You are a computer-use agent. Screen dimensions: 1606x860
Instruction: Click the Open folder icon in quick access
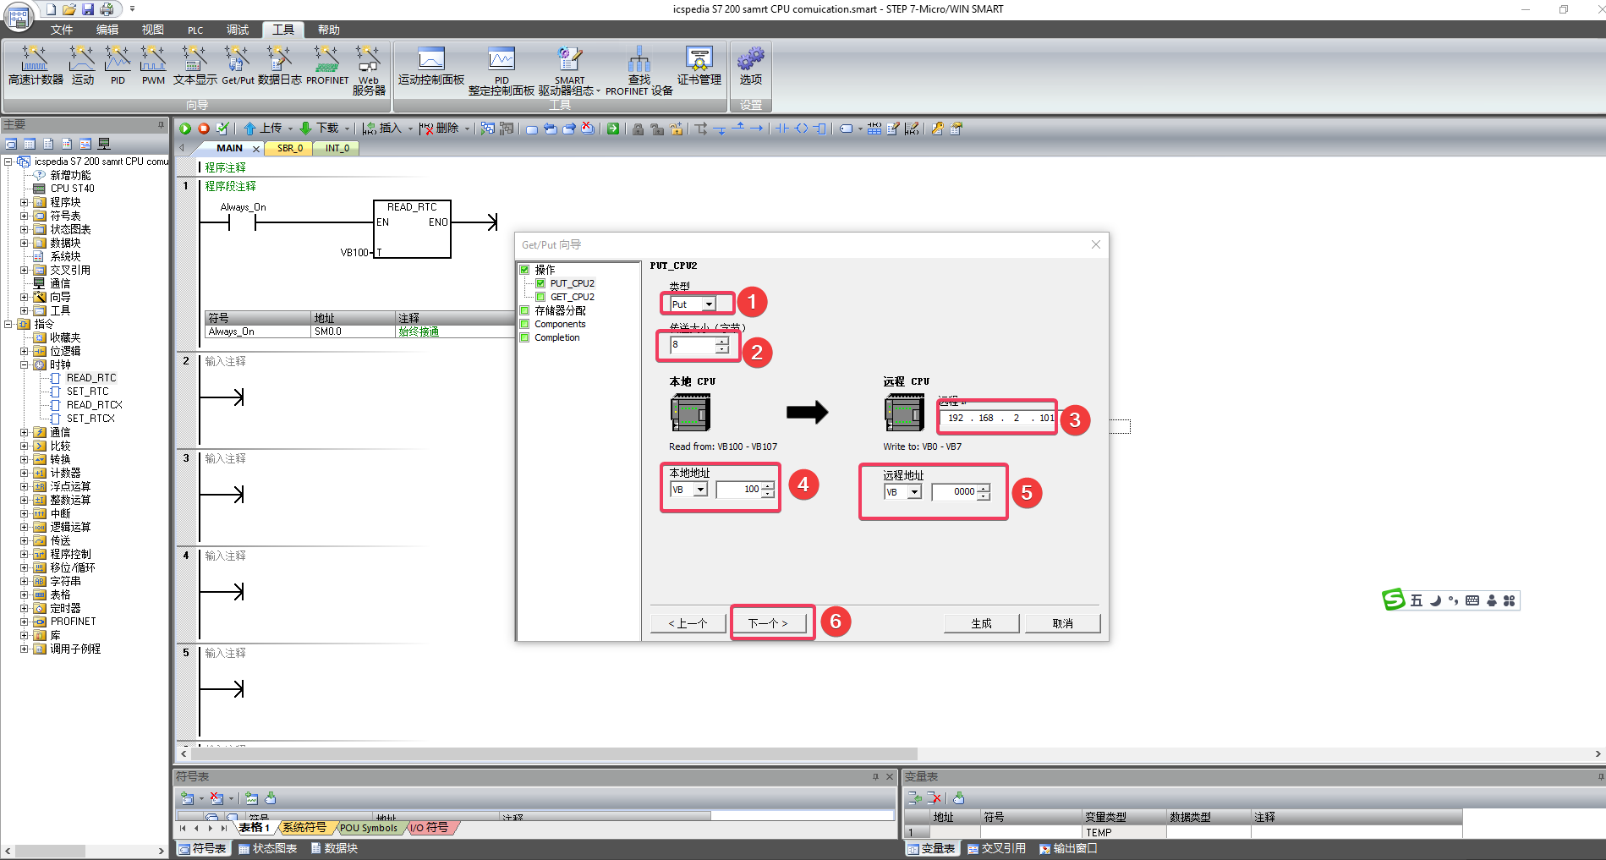pos(69,9)
